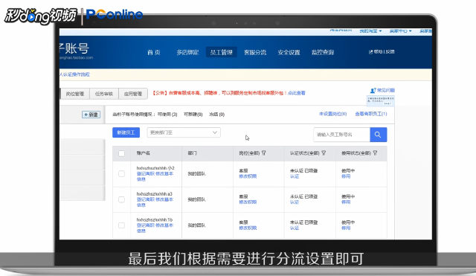Click the 部门 column header
This screenshot has width=476, height=276.
pos(192,153)
